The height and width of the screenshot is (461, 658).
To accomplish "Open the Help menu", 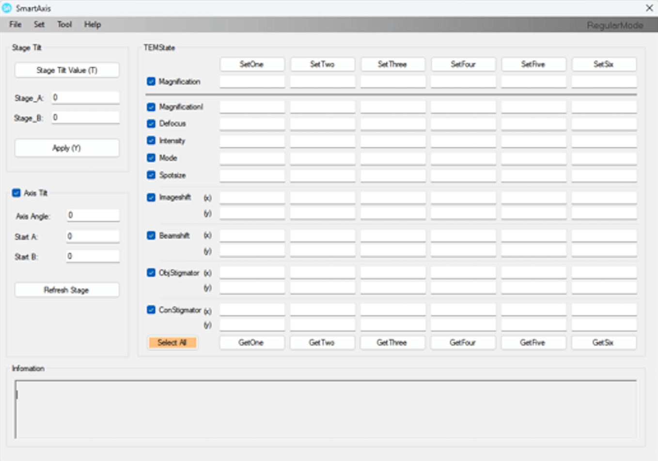I will pyautogui.click(x=93, y=25).
